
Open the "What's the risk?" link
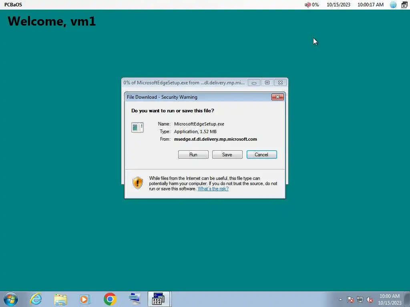pyautogui.click(x=213, y=189)
